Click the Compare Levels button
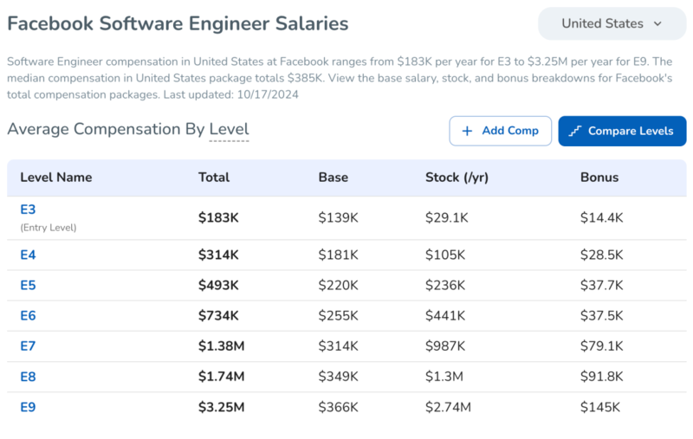 point(622,131)
